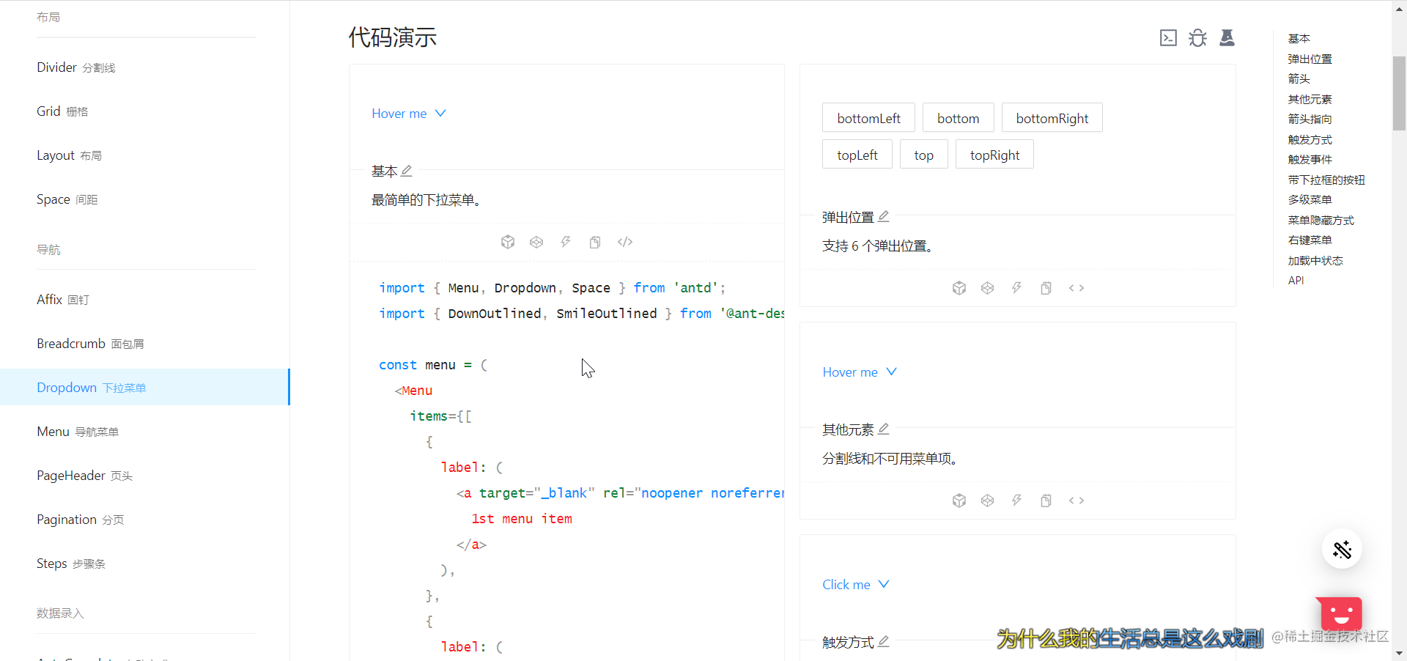Click the experiment flask icon in header
Screen dimensions: 1407x661
(1227, 37)
